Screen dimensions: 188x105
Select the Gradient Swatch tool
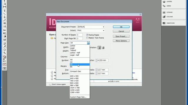(x=5, y=36)
